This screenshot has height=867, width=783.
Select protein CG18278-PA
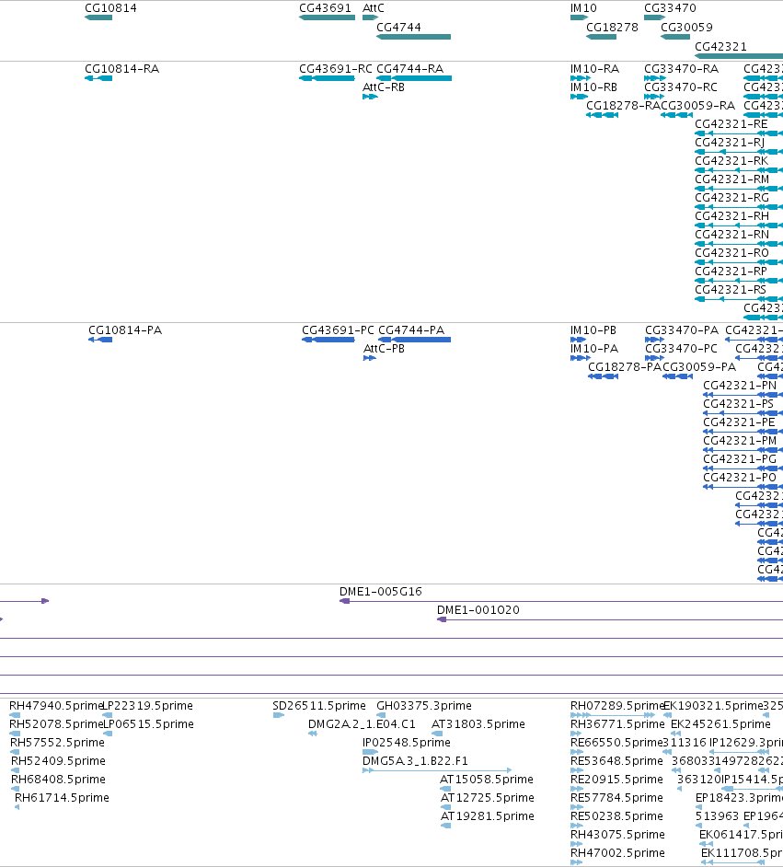coord(625,367)
